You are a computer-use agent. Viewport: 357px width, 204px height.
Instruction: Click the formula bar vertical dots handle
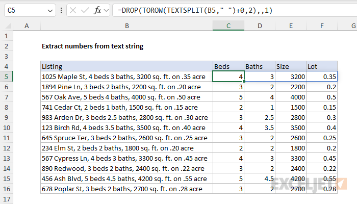coord(61,10)
